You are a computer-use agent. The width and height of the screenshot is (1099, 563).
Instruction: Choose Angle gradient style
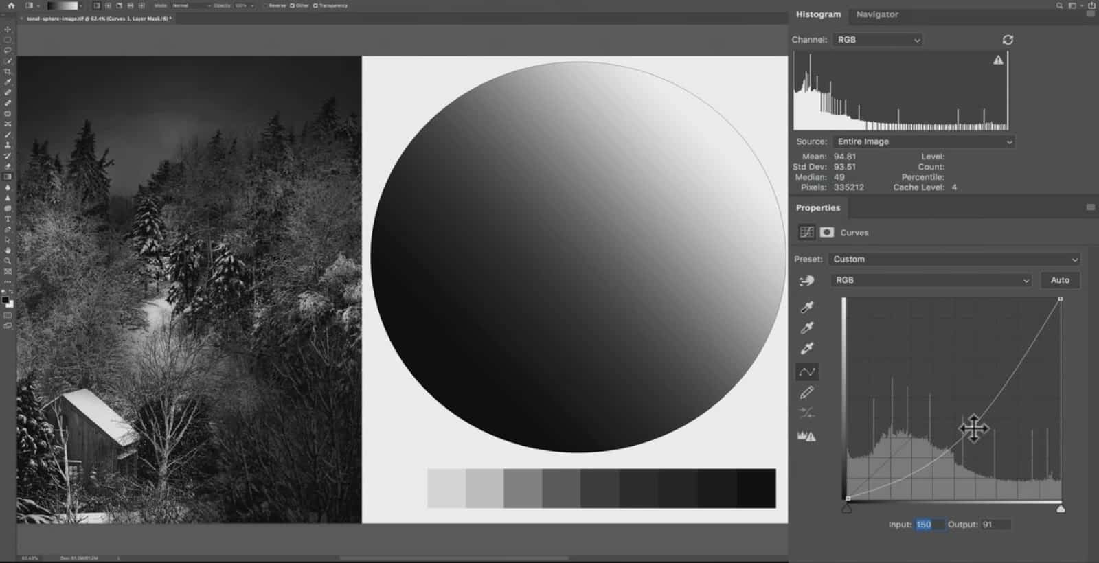[119, 5]
